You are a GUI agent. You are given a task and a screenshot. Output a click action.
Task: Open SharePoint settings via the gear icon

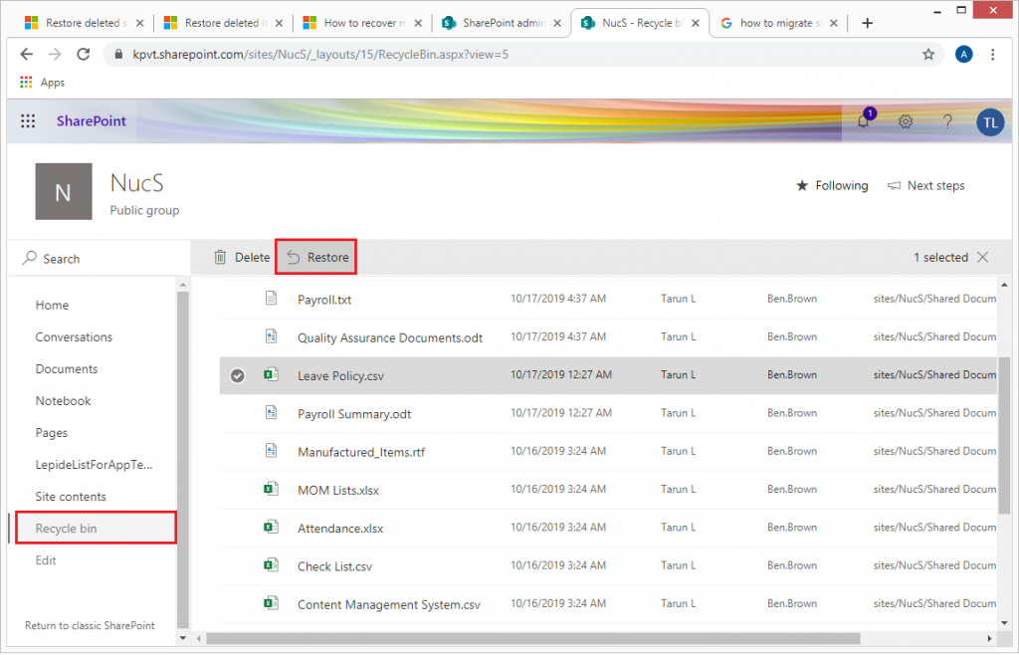tap(905, 120)
